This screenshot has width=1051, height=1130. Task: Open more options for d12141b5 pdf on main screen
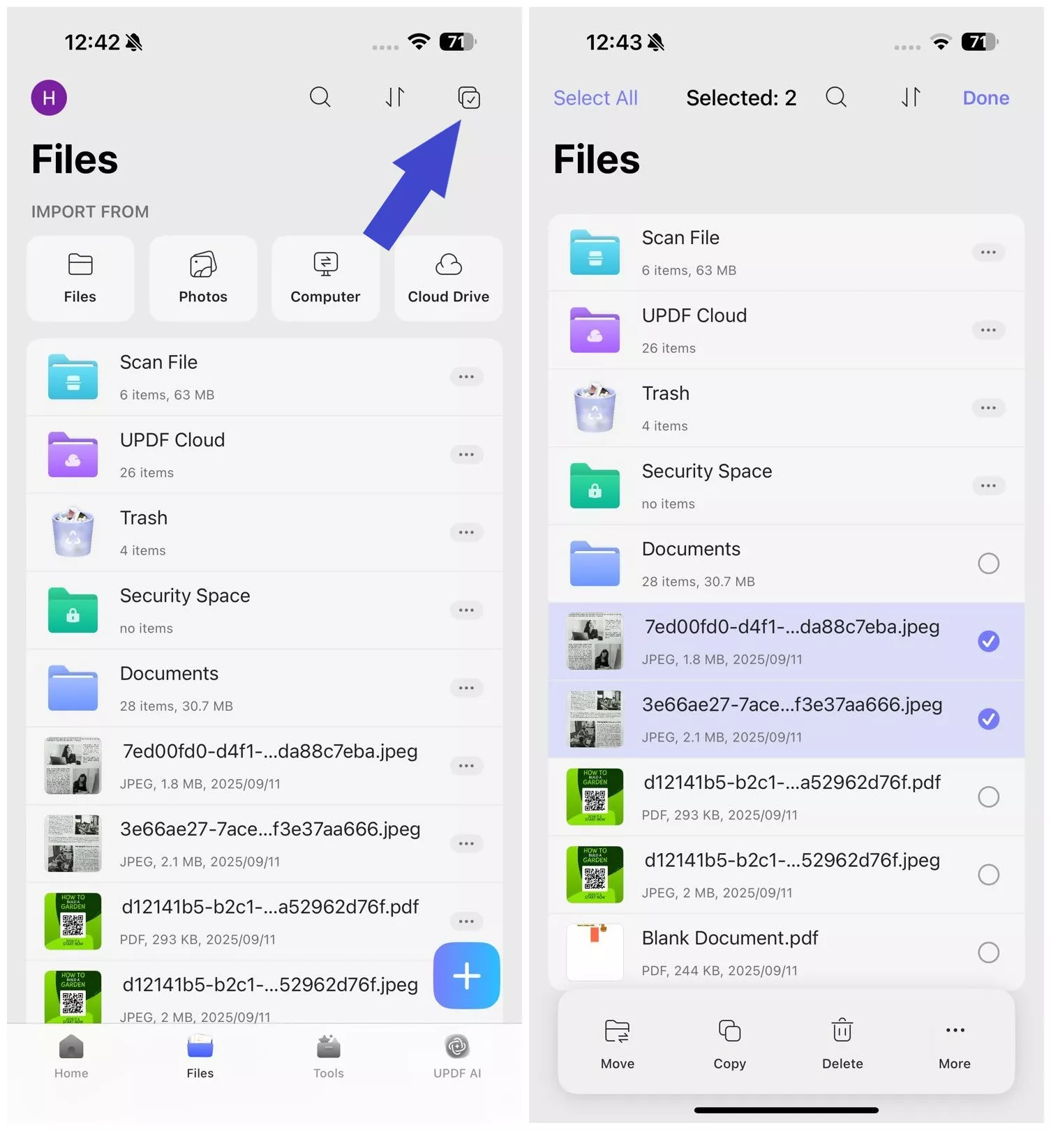click(x=466, y=921)
